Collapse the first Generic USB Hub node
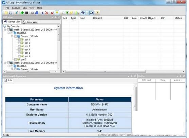189x138 pixels. pyautogui.click(x=12, y=36)
